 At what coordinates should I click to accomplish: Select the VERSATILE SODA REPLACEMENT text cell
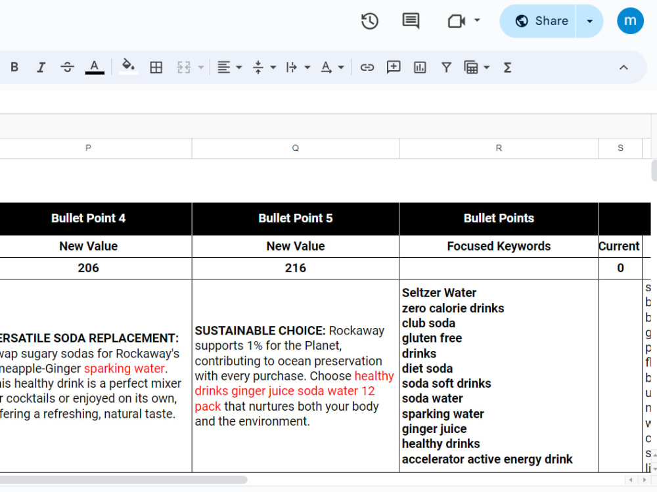point(95,376)
